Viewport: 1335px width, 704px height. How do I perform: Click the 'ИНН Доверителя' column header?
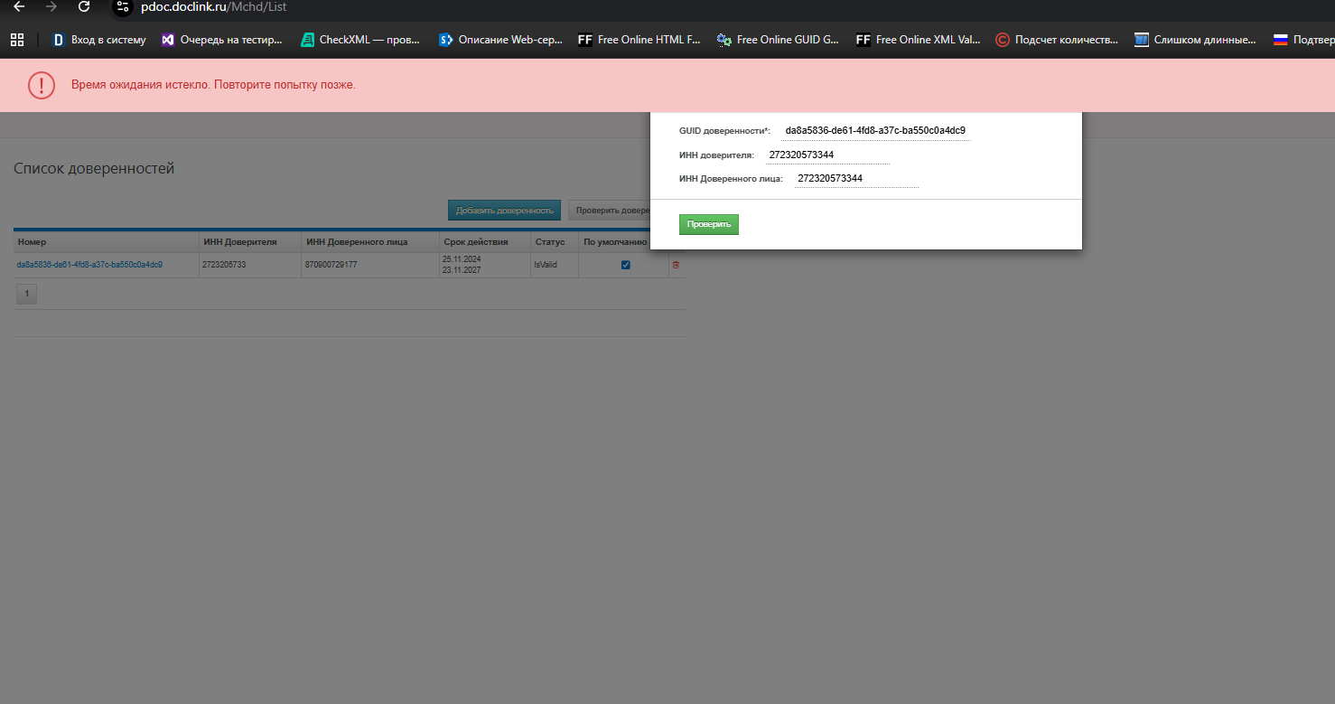[x=250, y=242]
